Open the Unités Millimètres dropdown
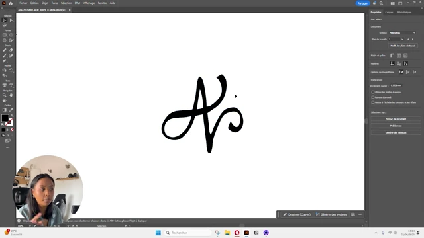Screen dimensions: 424x238 (402, 33)
